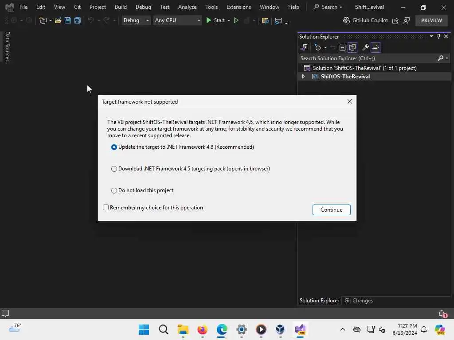
Task: Select the ShiftOS-TheRevival project row
Action: pos(374,77)
